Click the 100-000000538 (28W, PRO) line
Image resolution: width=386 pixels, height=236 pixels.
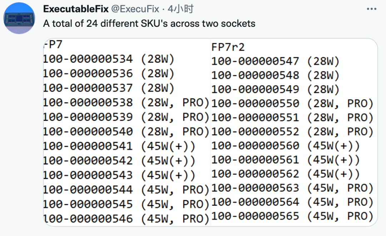pos(126,103)
